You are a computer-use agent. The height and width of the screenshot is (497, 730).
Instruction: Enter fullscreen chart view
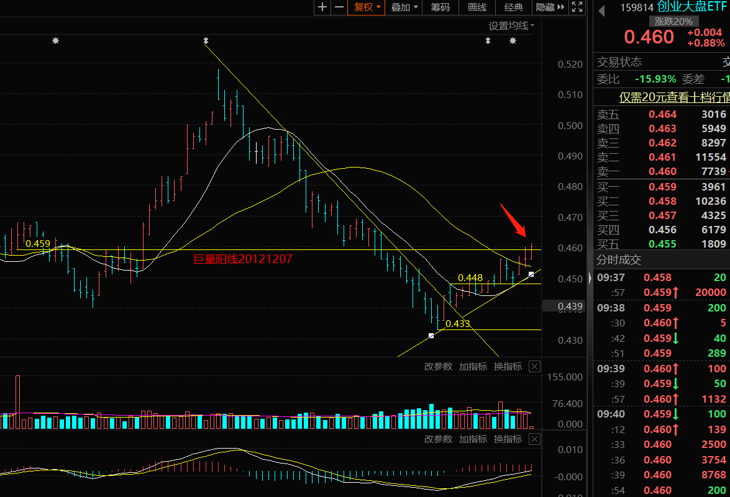point(577,7)
